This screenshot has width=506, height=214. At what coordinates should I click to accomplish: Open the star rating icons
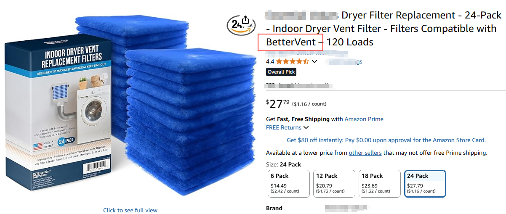[292, 61]
